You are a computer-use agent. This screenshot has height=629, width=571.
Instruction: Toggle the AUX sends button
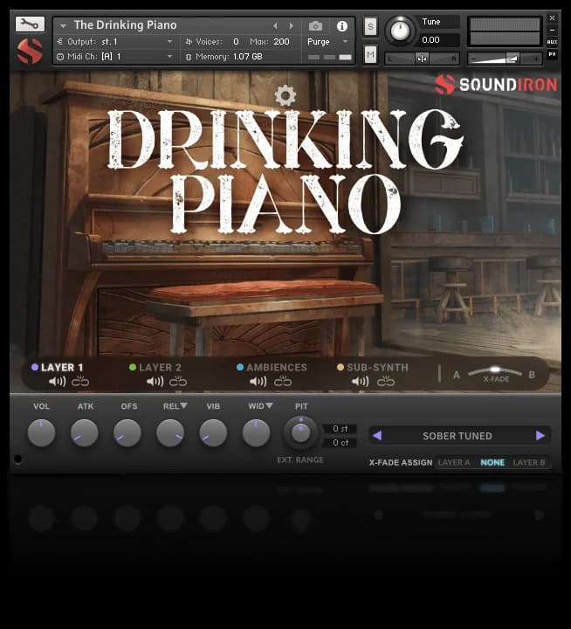tap(552, 42)
